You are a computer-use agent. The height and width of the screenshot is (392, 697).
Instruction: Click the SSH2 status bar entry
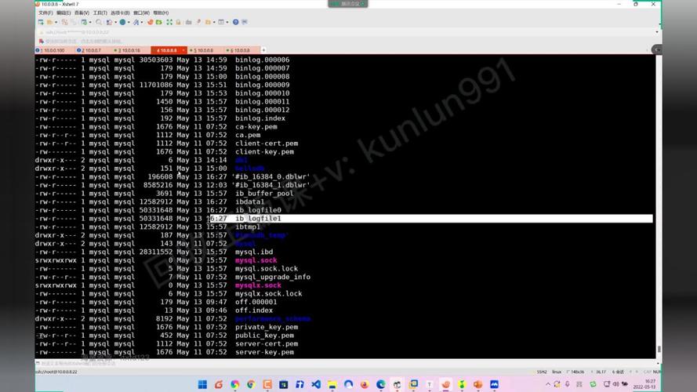[542, 372]
